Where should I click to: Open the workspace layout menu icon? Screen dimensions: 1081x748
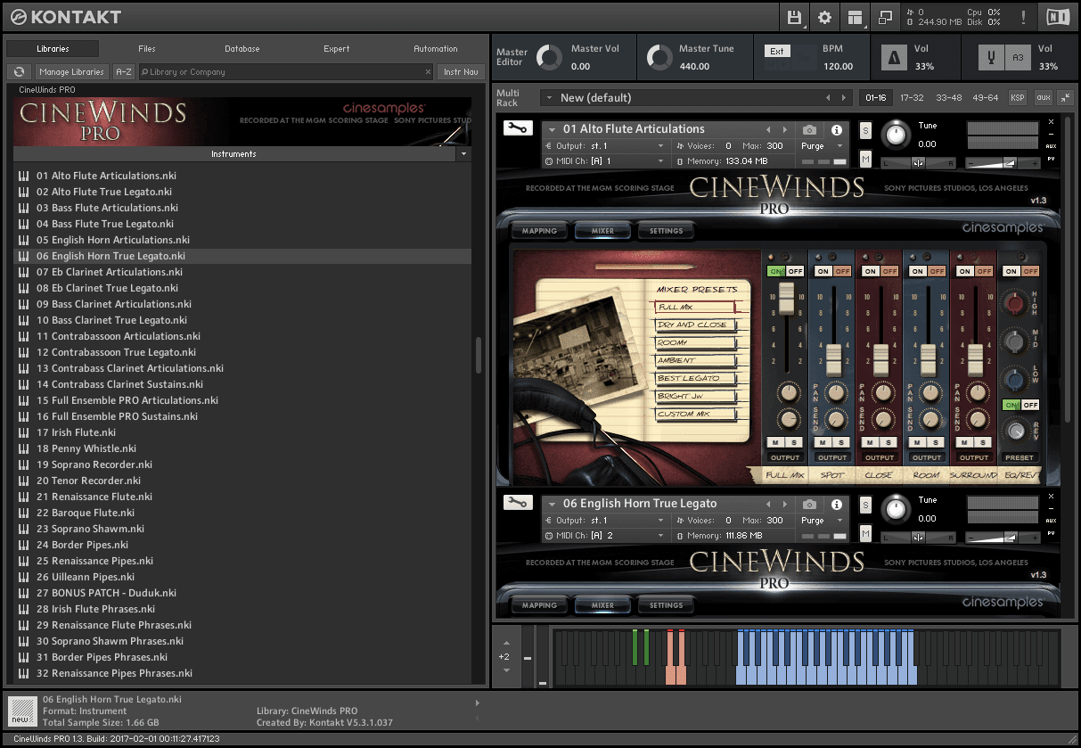pos(856,17)
